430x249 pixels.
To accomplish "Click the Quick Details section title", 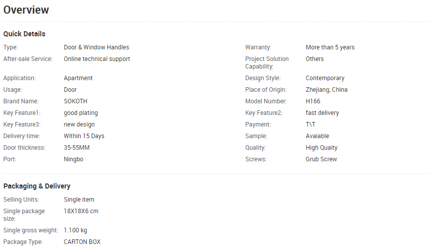I will [x=24, y=34].
